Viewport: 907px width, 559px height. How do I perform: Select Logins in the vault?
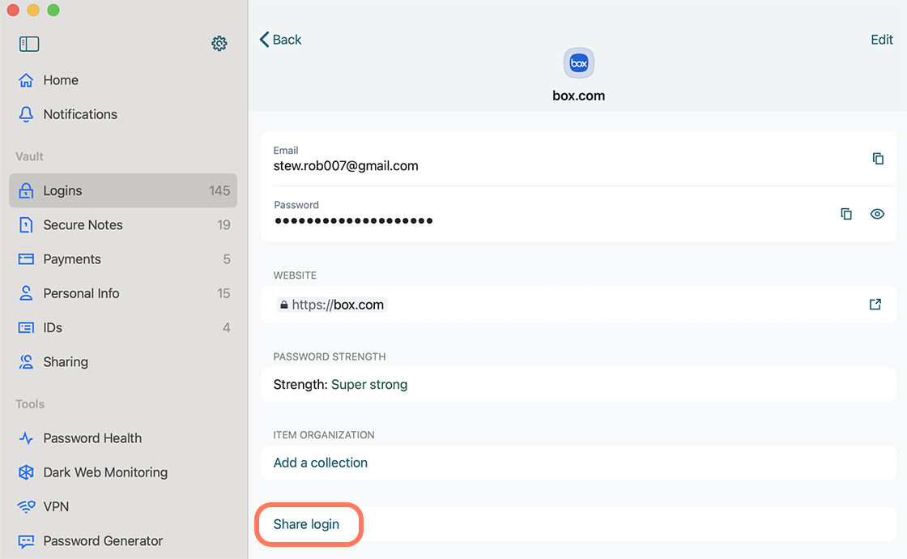[x=123, y=190]
